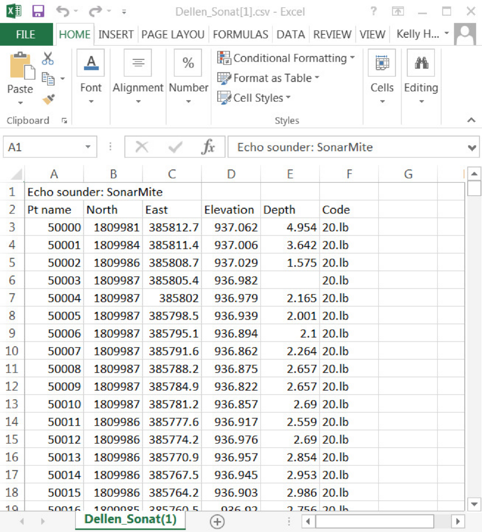Expand the formula bar chevron
The height and width of the screenshot is (532, 482).
pos(472,148)
